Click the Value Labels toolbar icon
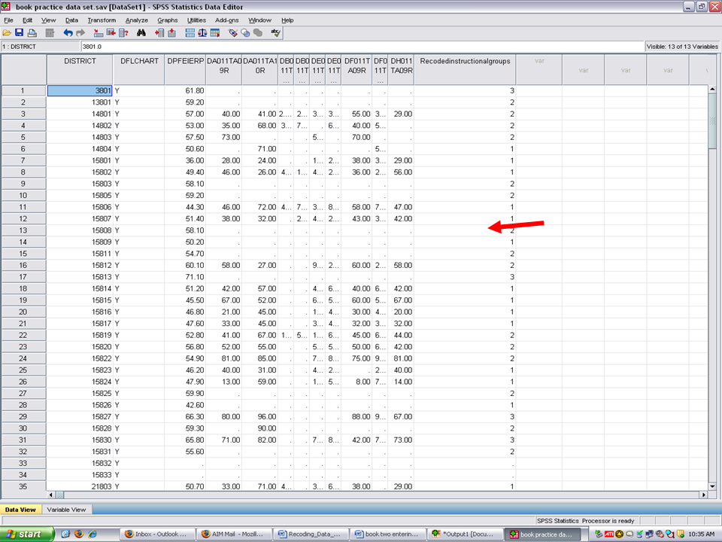 click(x=233, y=33)
